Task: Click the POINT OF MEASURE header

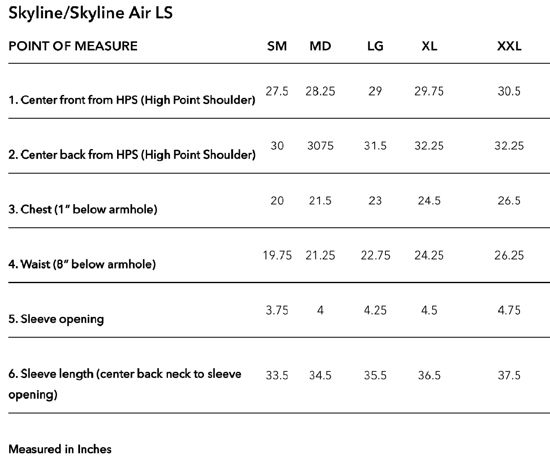Action: pos(73,46)
